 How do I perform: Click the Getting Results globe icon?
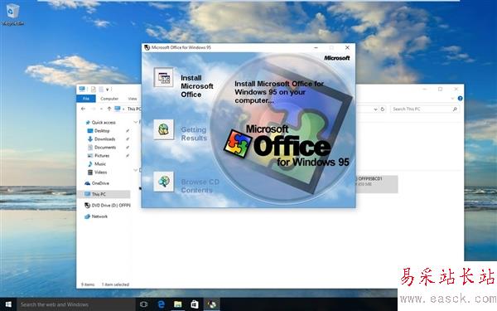[x=163, y=129]
